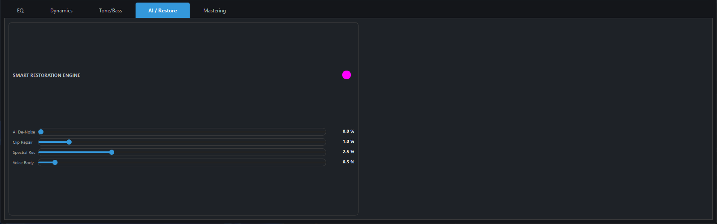Click the AI De-Noise 0.0 % value
This screenshot has width=717, height=224.
pyautogui.click(x=348, y=131)
